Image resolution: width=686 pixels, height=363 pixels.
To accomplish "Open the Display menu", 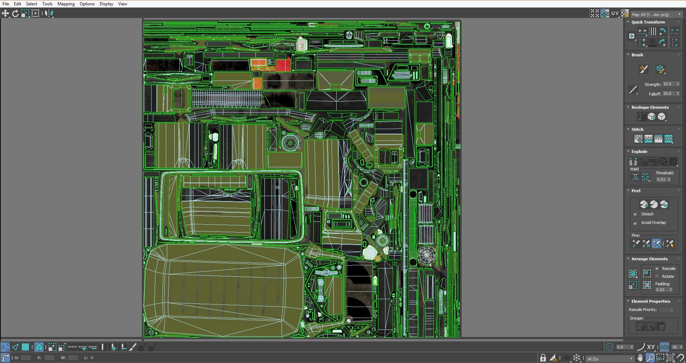I will click(x=106, y=4).
